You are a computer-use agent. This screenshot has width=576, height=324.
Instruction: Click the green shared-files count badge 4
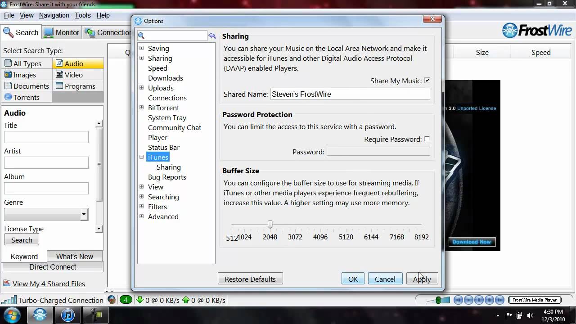tap(126, 300)
